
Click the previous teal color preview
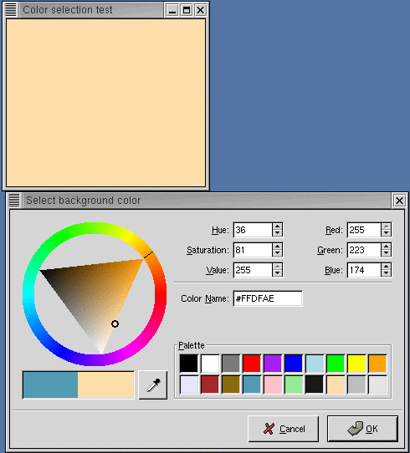point(50,384)
